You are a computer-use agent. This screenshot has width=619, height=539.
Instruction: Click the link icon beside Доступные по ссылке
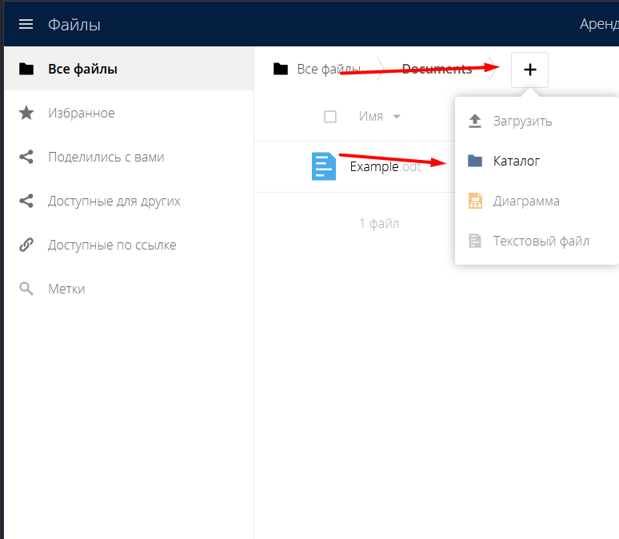point(26,246)
